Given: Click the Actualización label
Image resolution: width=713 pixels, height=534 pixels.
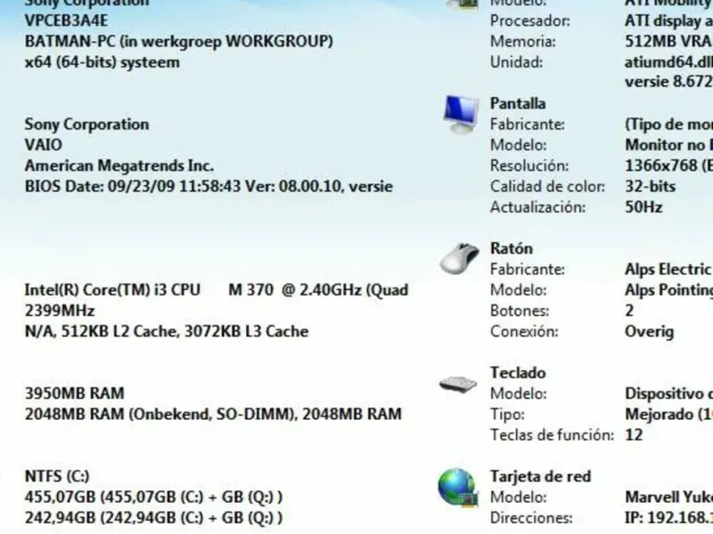Looking at the screenshot, I should (x=537, y=207).
